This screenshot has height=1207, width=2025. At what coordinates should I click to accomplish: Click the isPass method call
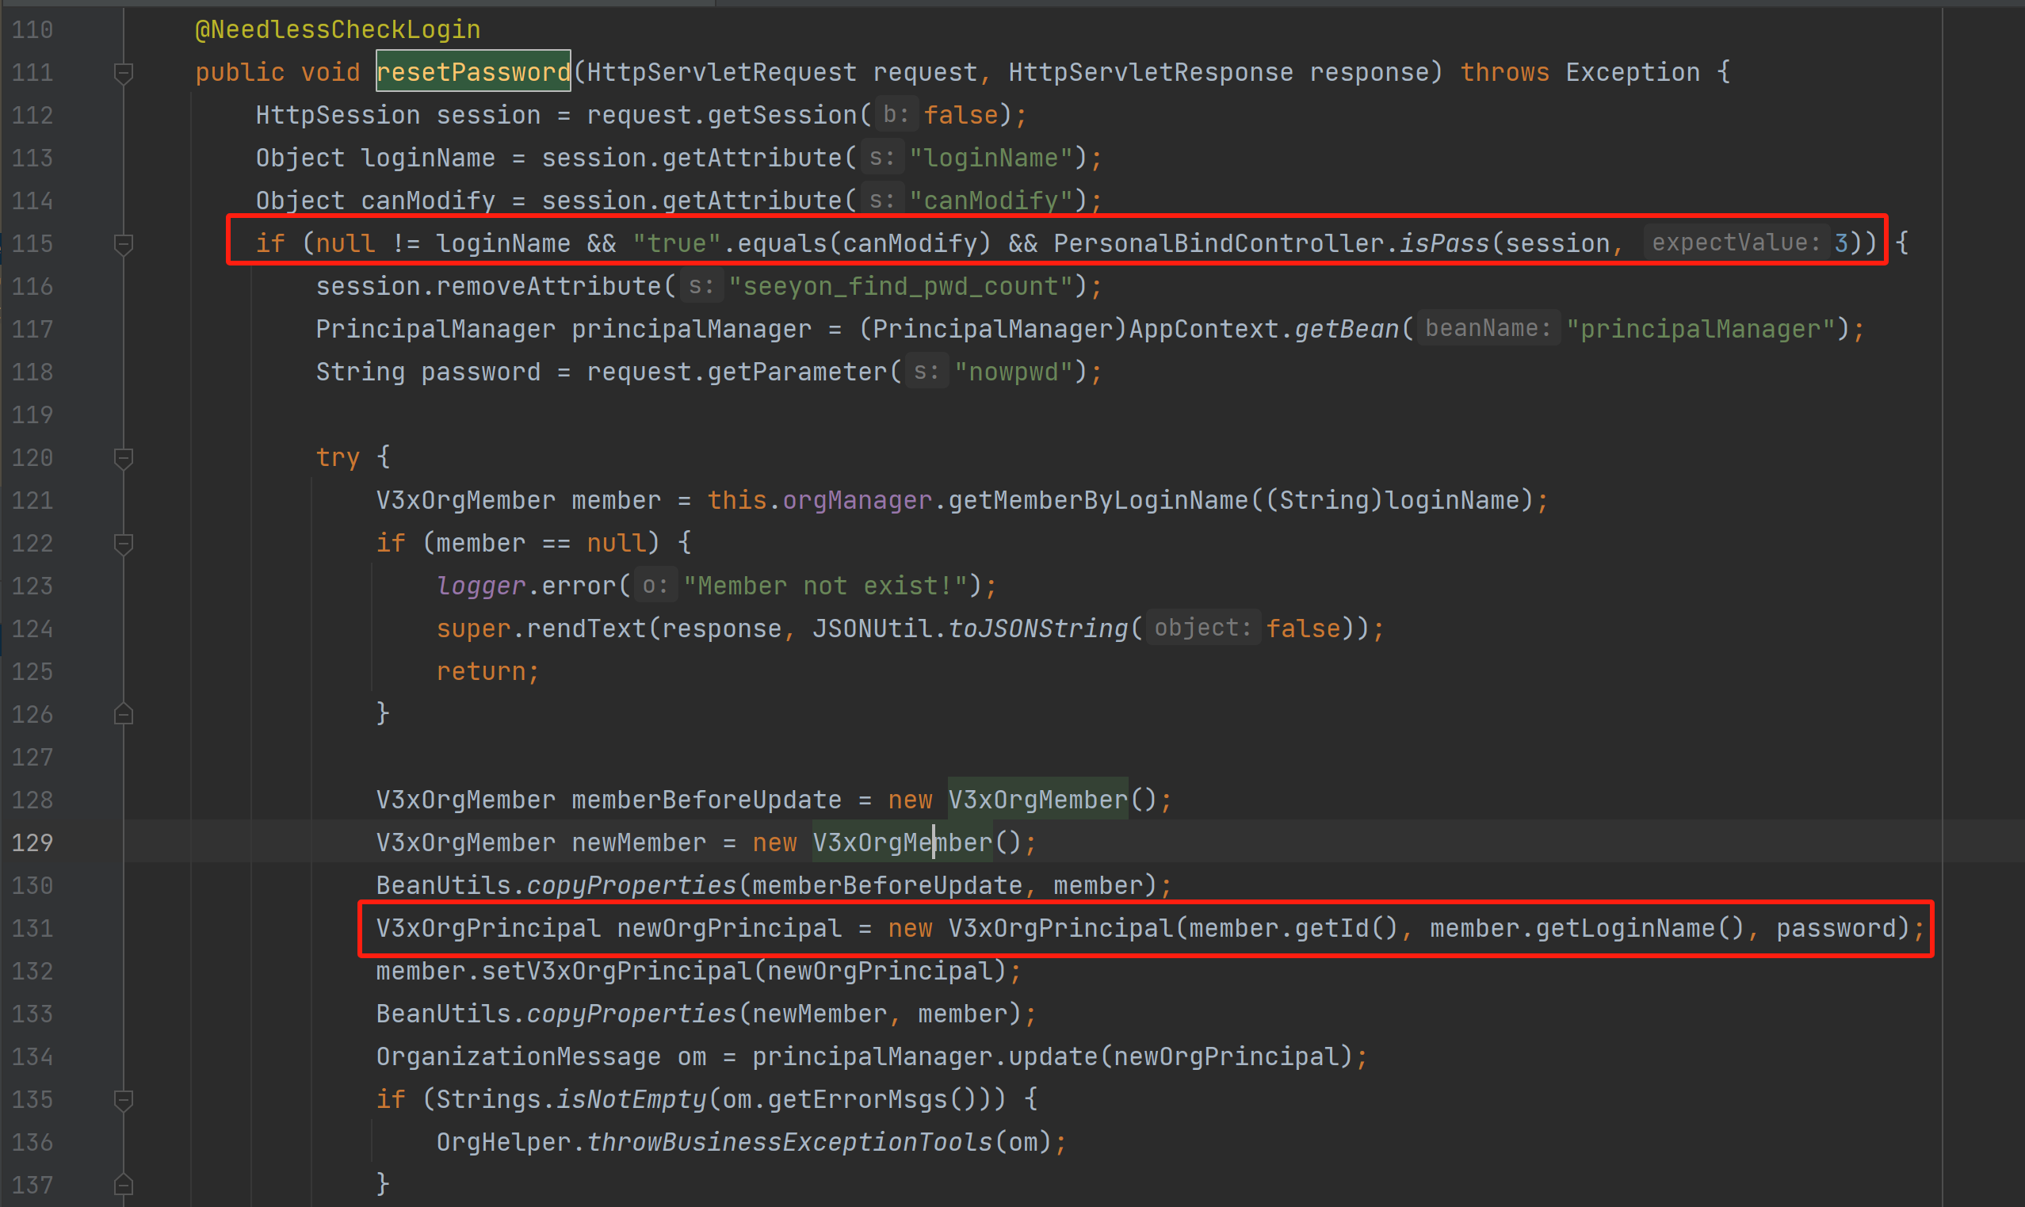[1444, 243]
